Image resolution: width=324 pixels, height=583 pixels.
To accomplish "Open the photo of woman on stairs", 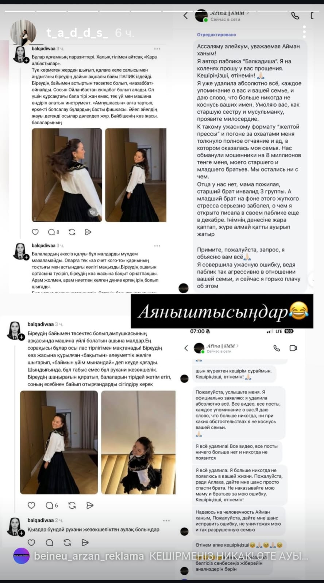I will (138, 442).
